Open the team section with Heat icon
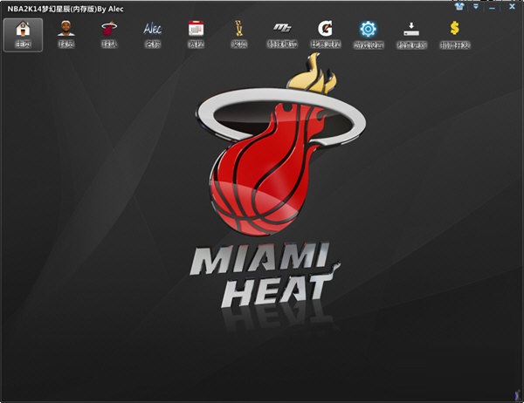The height and width of the screenshot is (403, 524). [109, 32]
